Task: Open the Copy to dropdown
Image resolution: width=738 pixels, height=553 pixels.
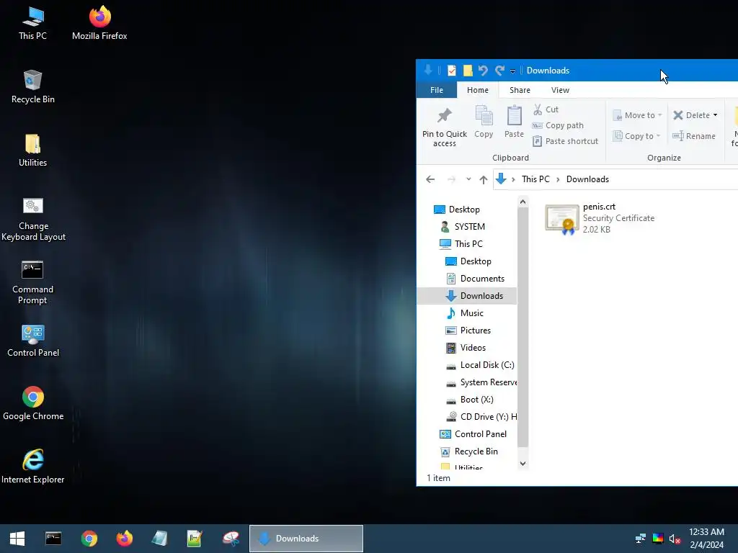Action: pos(636,136)
